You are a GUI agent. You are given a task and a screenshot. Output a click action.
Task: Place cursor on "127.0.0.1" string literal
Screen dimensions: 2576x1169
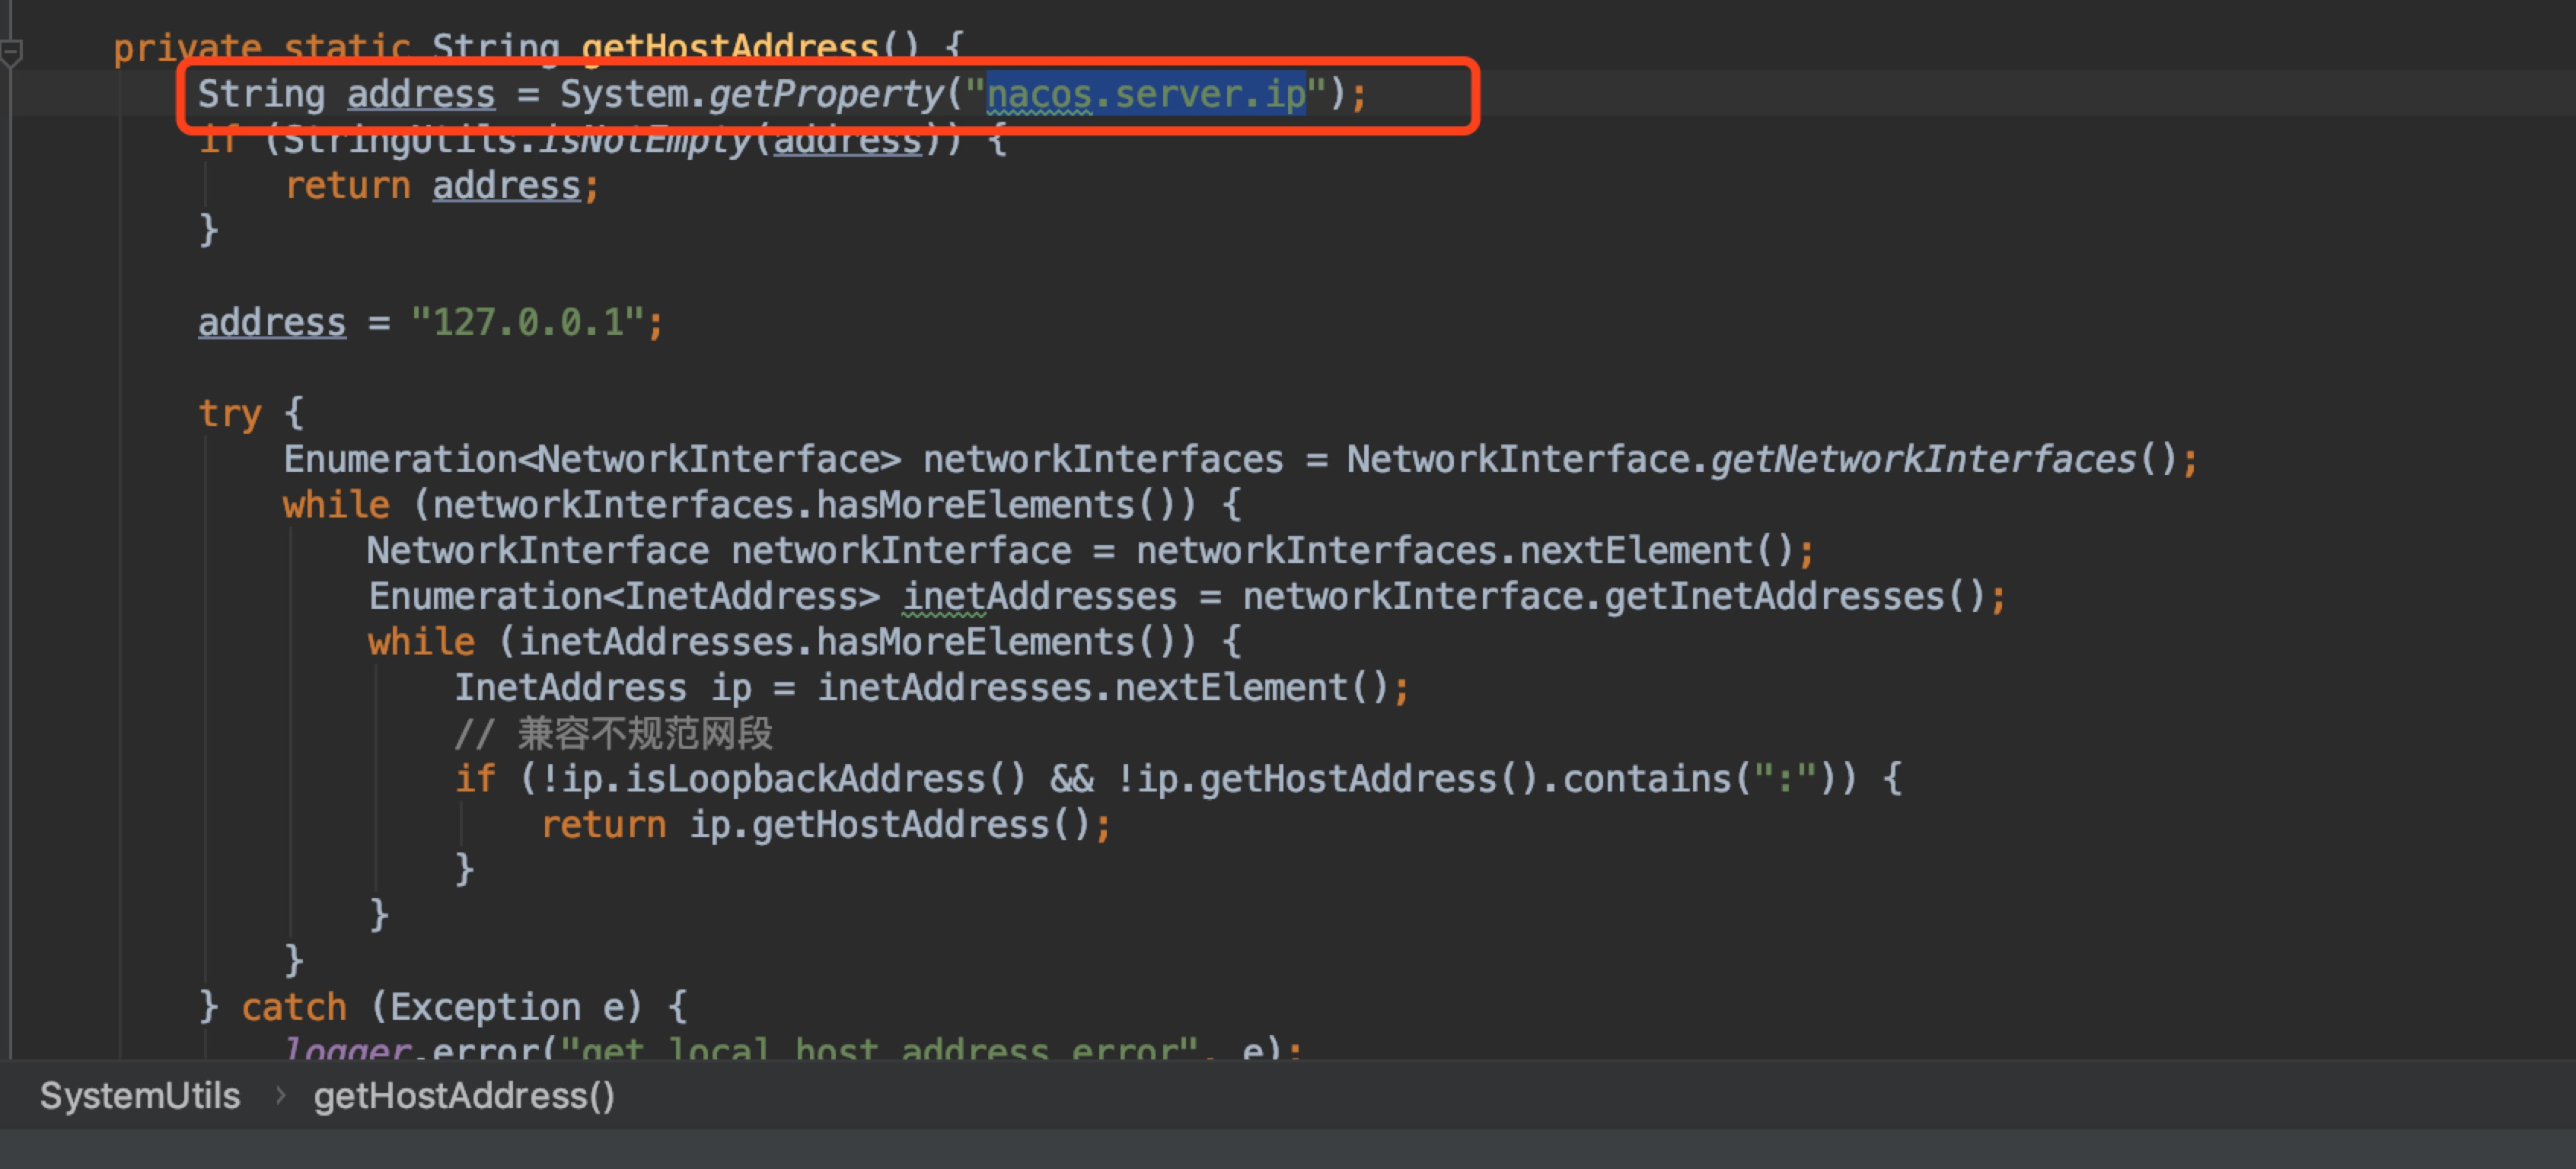(x=528, y=322)
